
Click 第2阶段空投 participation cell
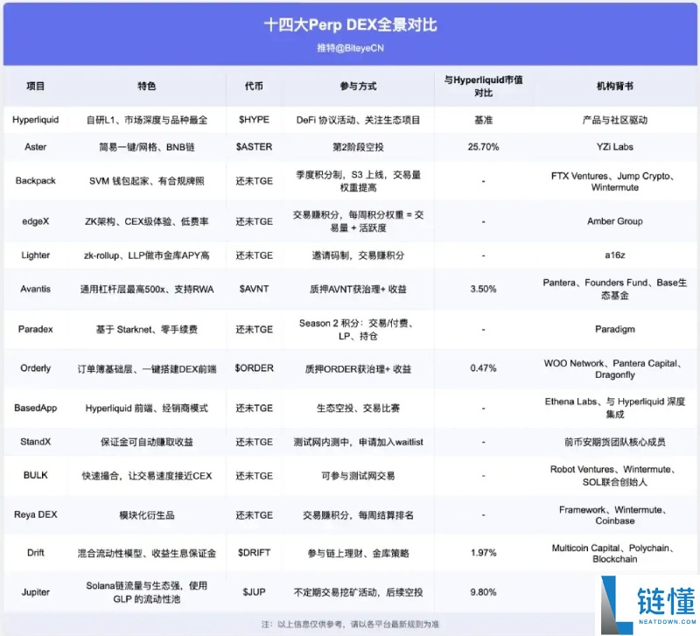358,147
